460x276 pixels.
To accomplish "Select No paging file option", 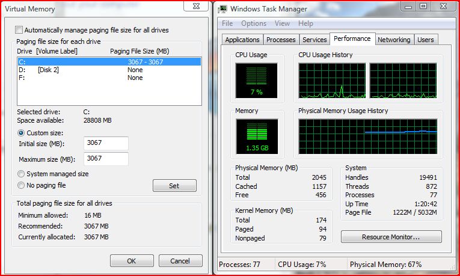I will pyautogui.click(x=21, y=185).
